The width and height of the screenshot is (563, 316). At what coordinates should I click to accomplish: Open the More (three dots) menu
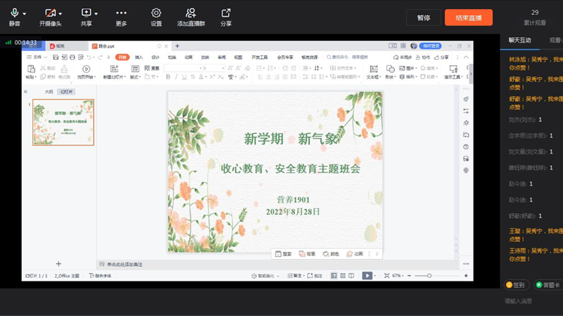pos(121,13)
